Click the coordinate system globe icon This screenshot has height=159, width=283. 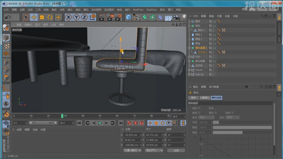[92, 17]
